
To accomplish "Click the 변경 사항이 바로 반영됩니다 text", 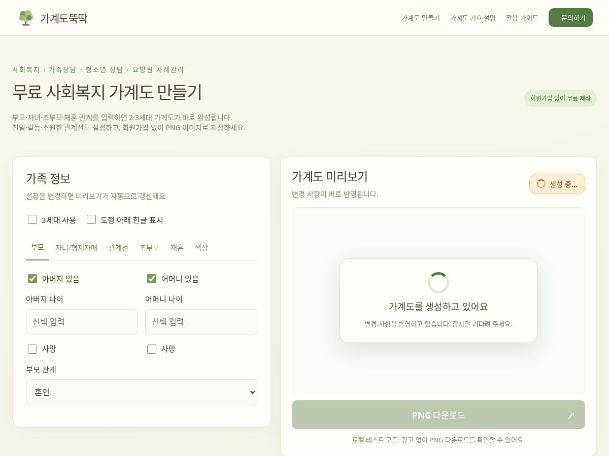I will click(335, 194).
